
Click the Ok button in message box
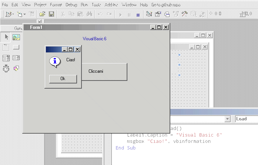click(63, 79)
